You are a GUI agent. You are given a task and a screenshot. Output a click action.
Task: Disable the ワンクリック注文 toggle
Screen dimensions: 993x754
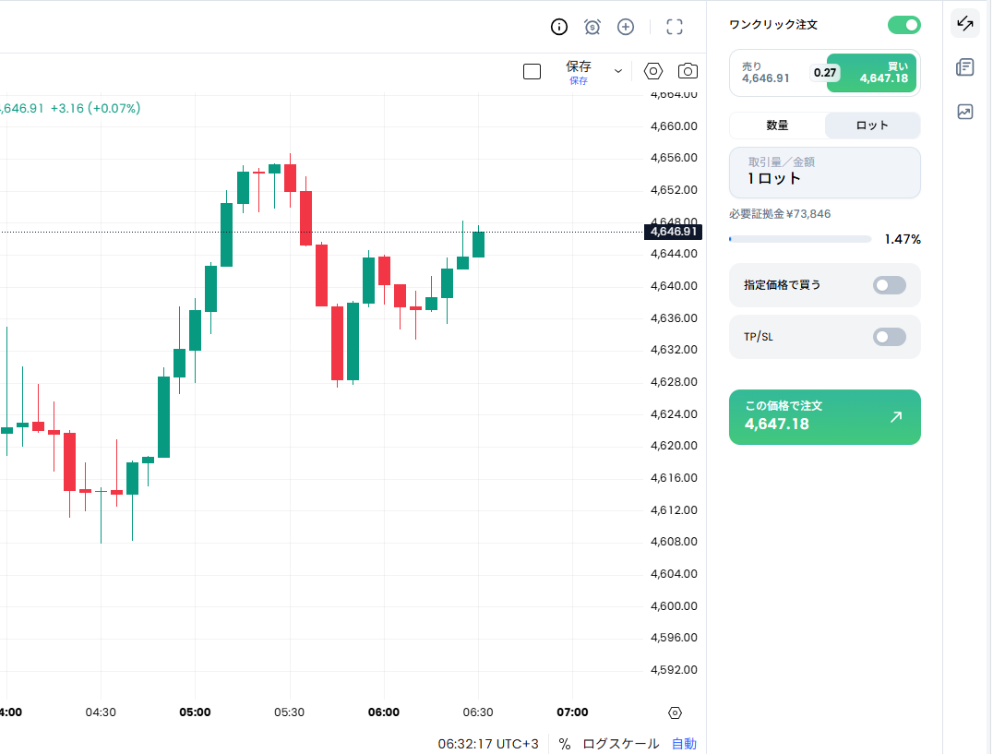tap(904, 25)
